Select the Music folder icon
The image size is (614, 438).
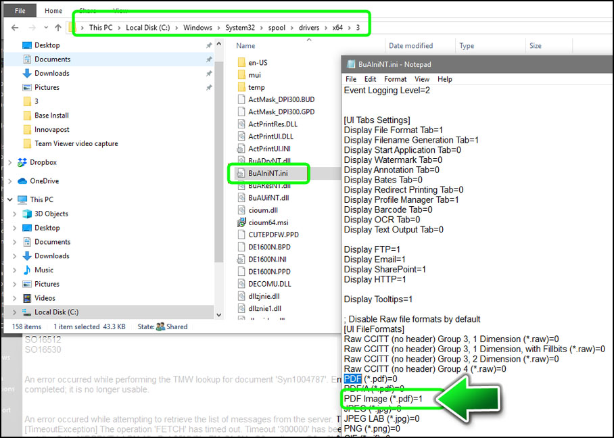click(x=27, y=270)
